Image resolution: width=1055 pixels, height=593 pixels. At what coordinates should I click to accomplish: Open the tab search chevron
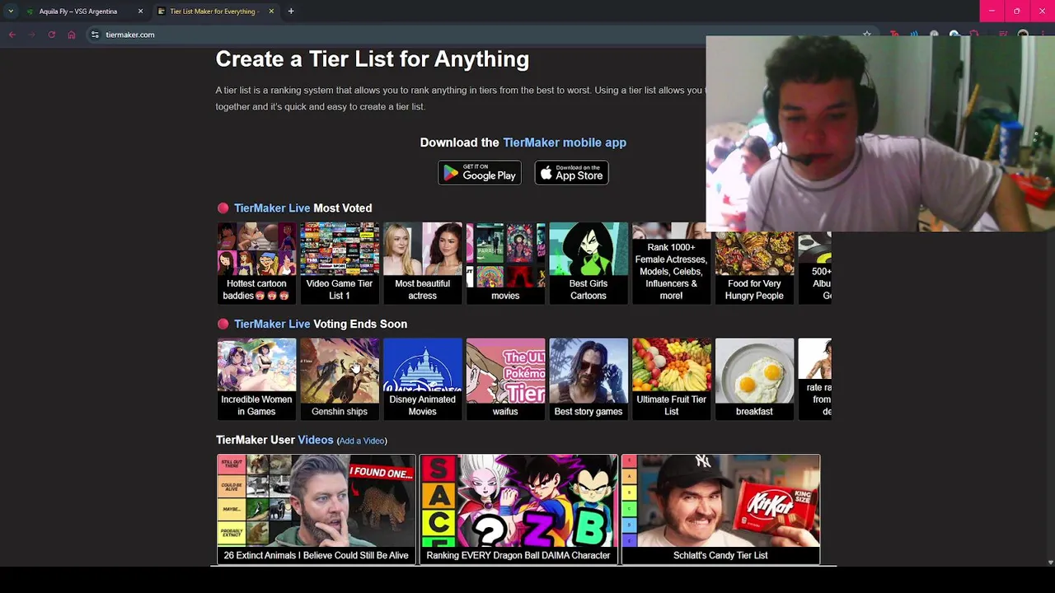(x=11, y=12)
